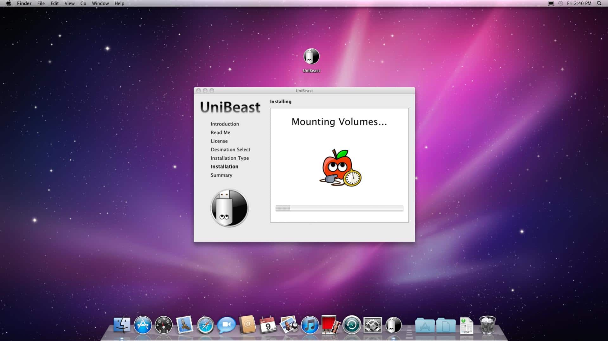608x341 pixels.
Task: Launch App Store from the Dock
Action: (x=143, y=325)
